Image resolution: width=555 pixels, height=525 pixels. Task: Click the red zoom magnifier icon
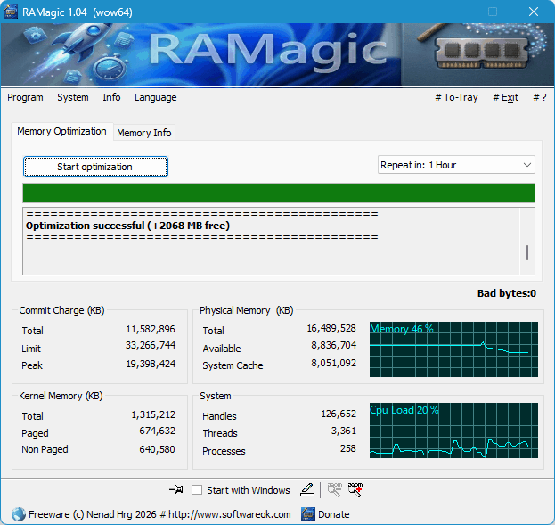click(355, 489)
